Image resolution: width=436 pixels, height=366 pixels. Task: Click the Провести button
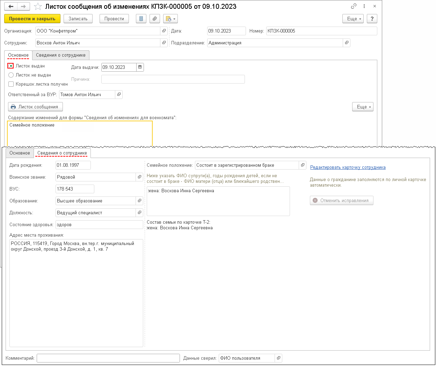click(x=114, y=19)
